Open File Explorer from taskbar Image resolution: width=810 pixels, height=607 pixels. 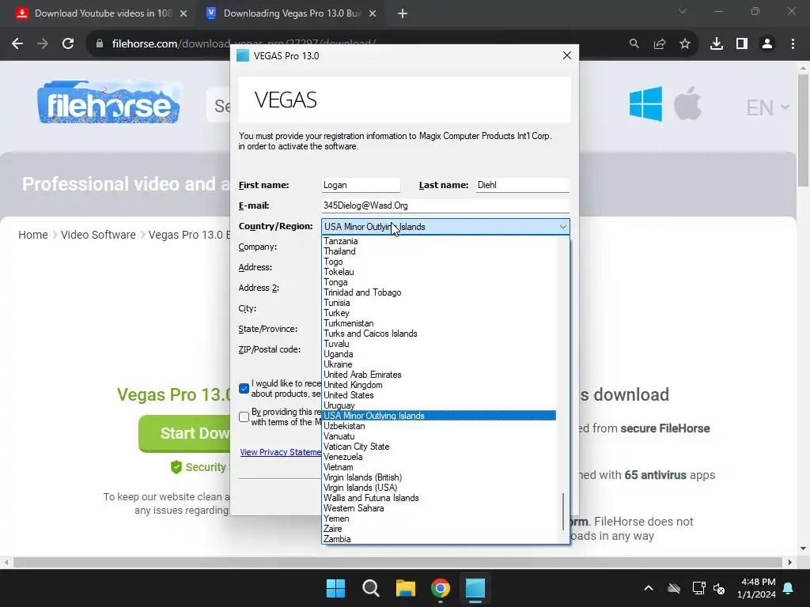coord(406,588)
